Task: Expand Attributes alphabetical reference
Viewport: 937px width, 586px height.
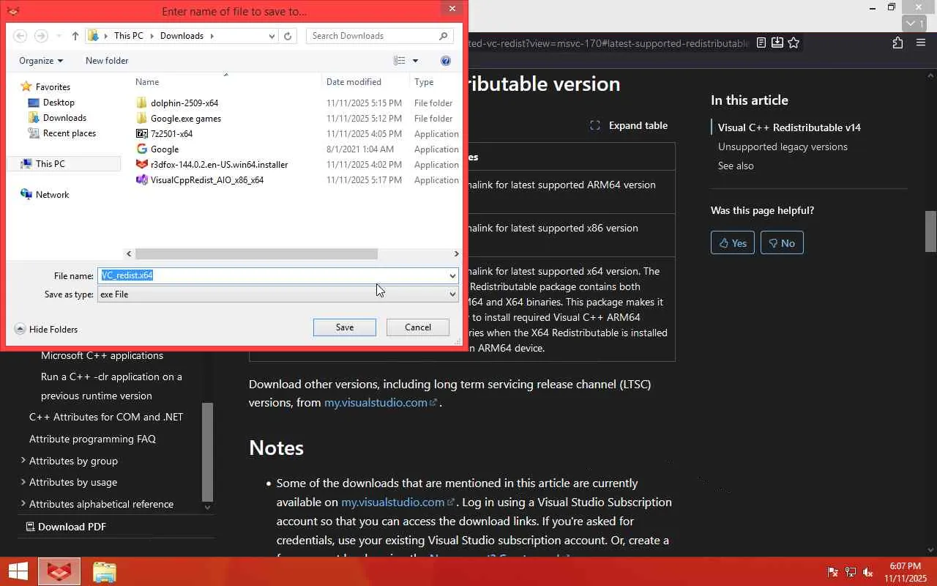Action: (23, 504)
